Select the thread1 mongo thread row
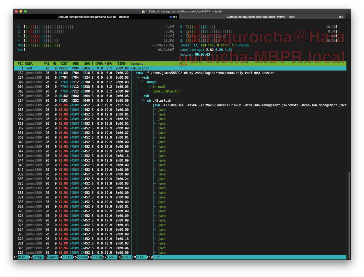The height and width of the screenshot is (277, 364). tap(180, 87)
